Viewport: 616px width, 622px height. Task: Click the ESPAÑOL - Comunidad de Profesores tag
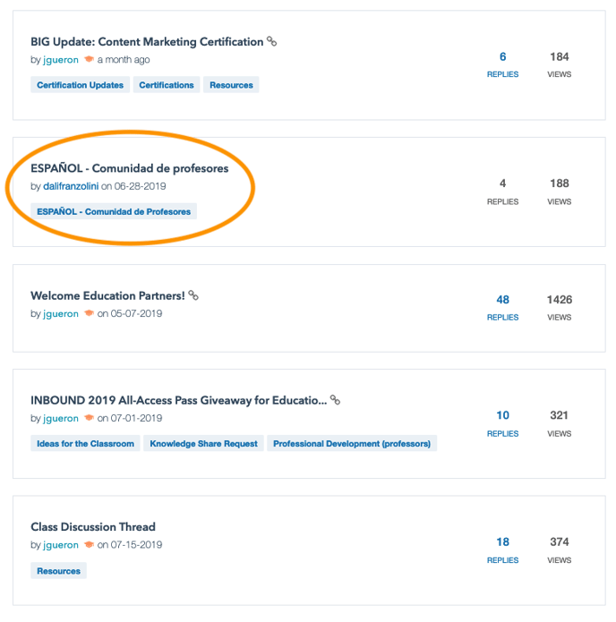114,212
